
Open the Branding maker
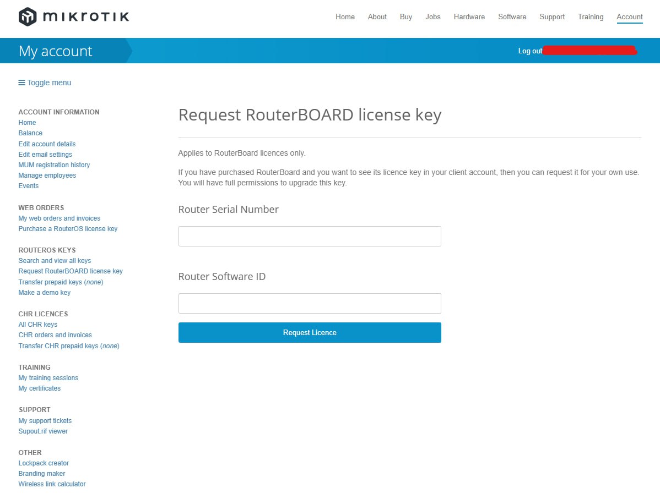coord(42,474)
